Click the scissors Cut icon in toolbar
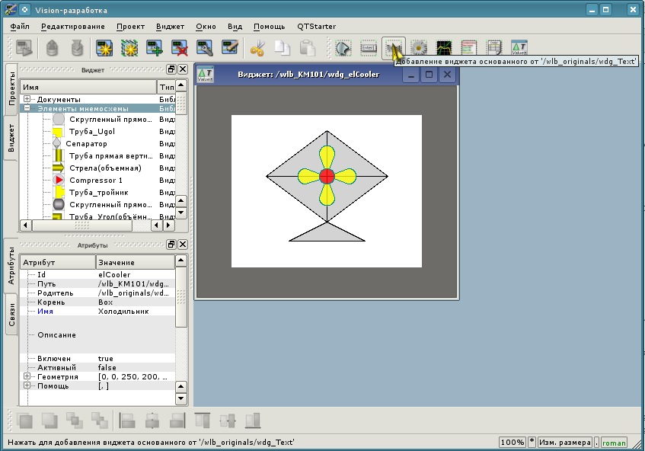The height and width of the screenshot is (451, 645). (257, 48)
